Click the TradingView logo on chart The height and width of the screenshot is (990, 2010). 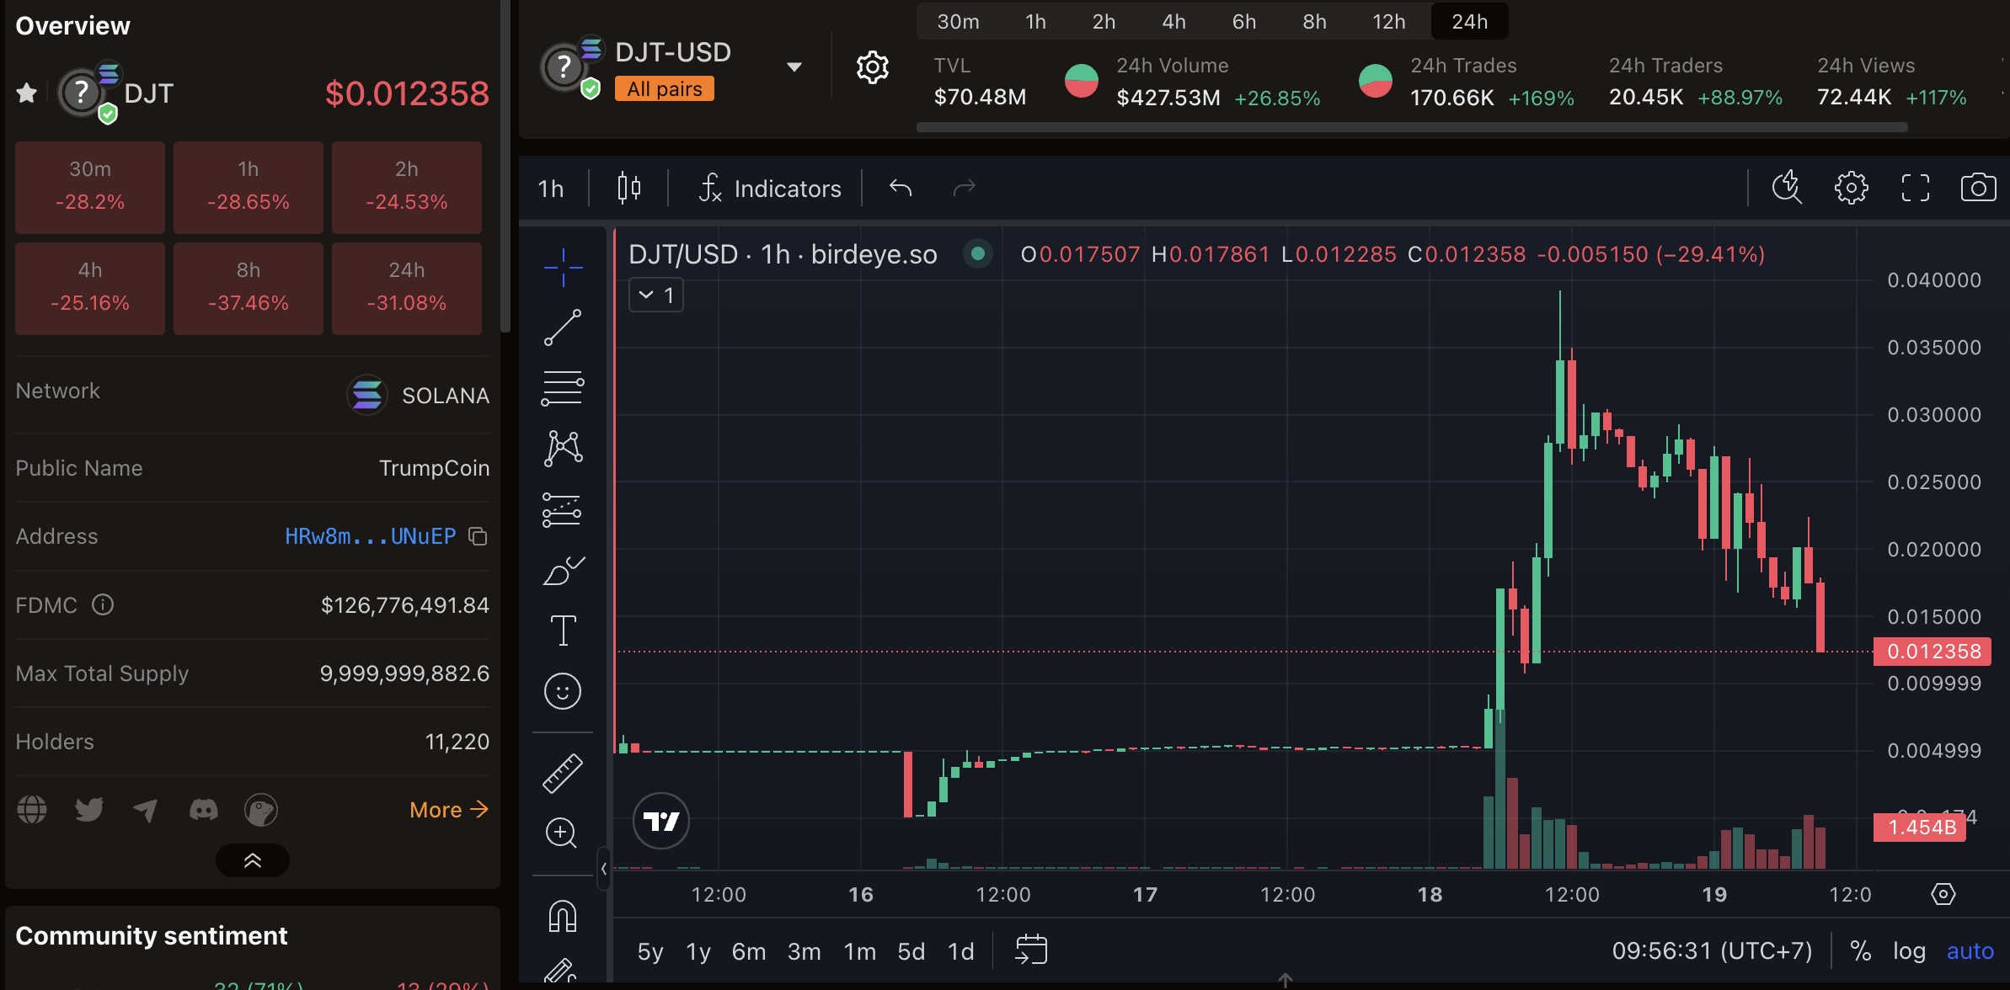pos(660,821)
